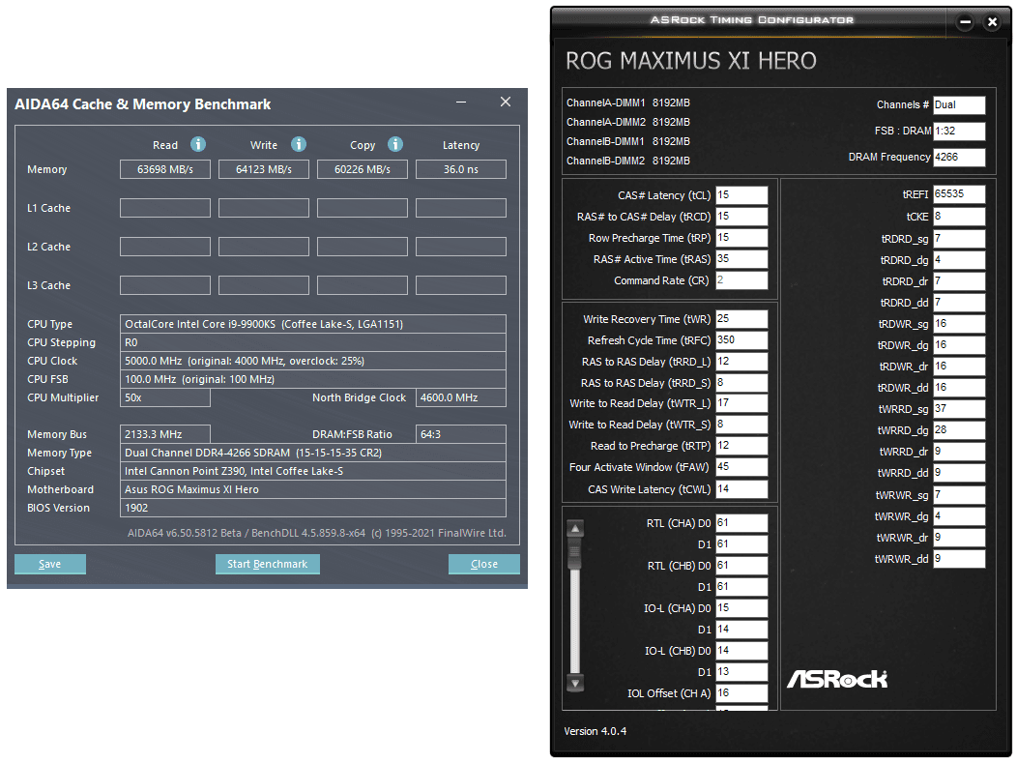This screenshot has height=763, width=1017.
Task: Click the Four Activate Window (tFAW) field
Action: coord(742,467)
